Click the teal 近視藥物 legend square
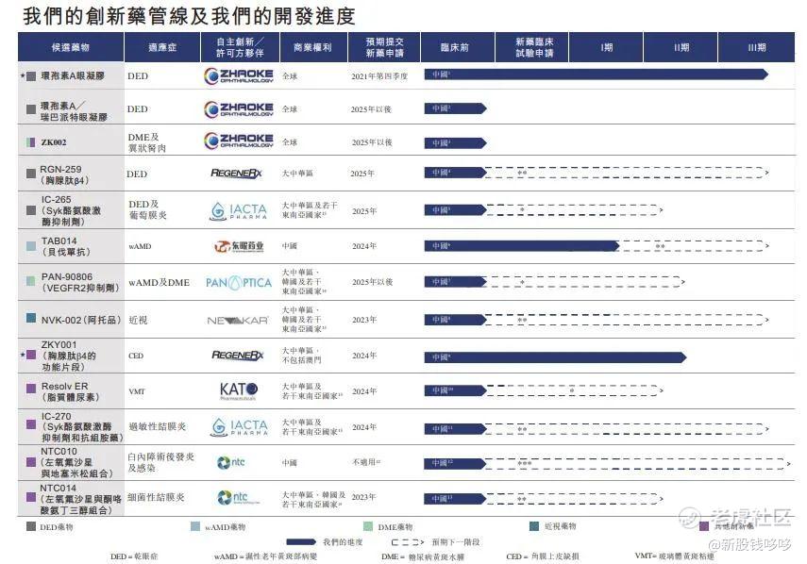807x564 pixels. pos(534,525)
